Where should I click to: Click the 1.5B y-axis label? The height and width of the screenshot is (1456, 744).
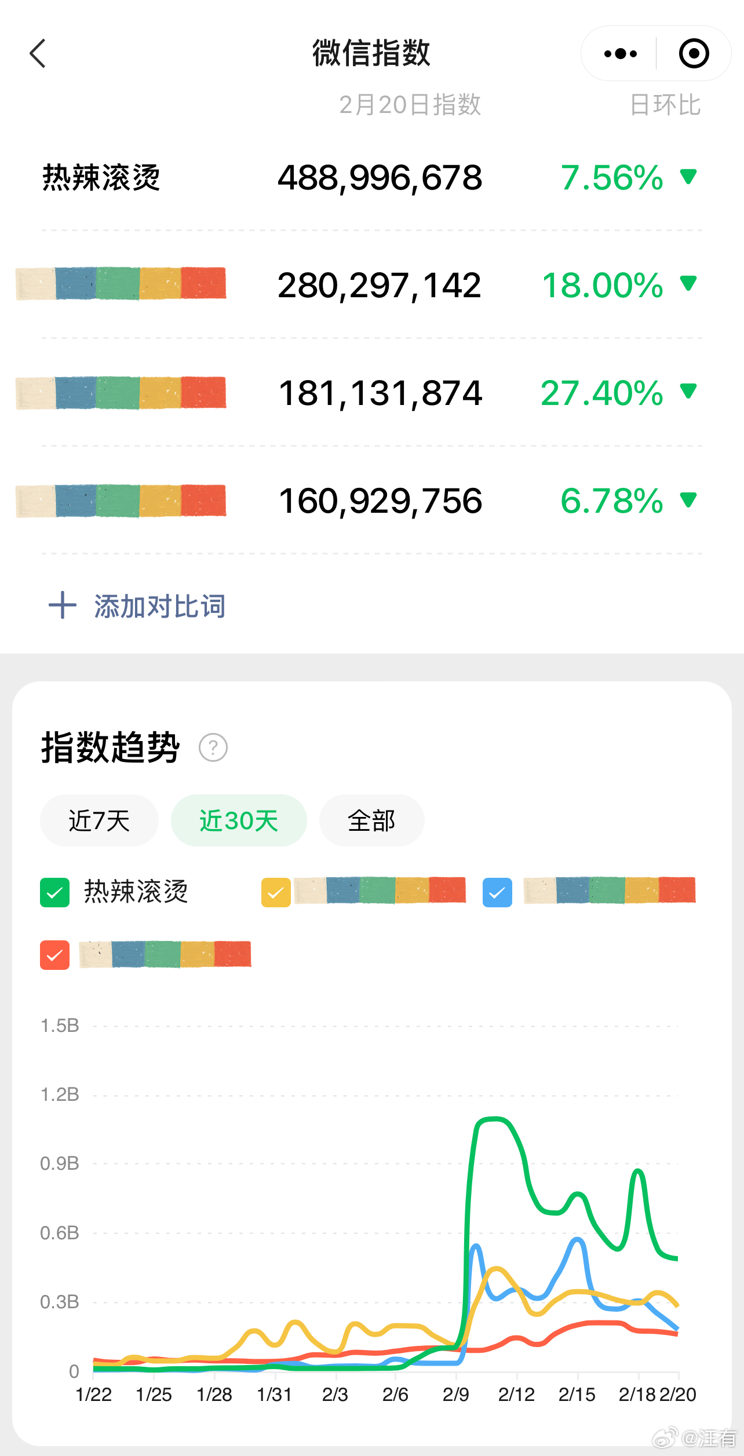60,1026
